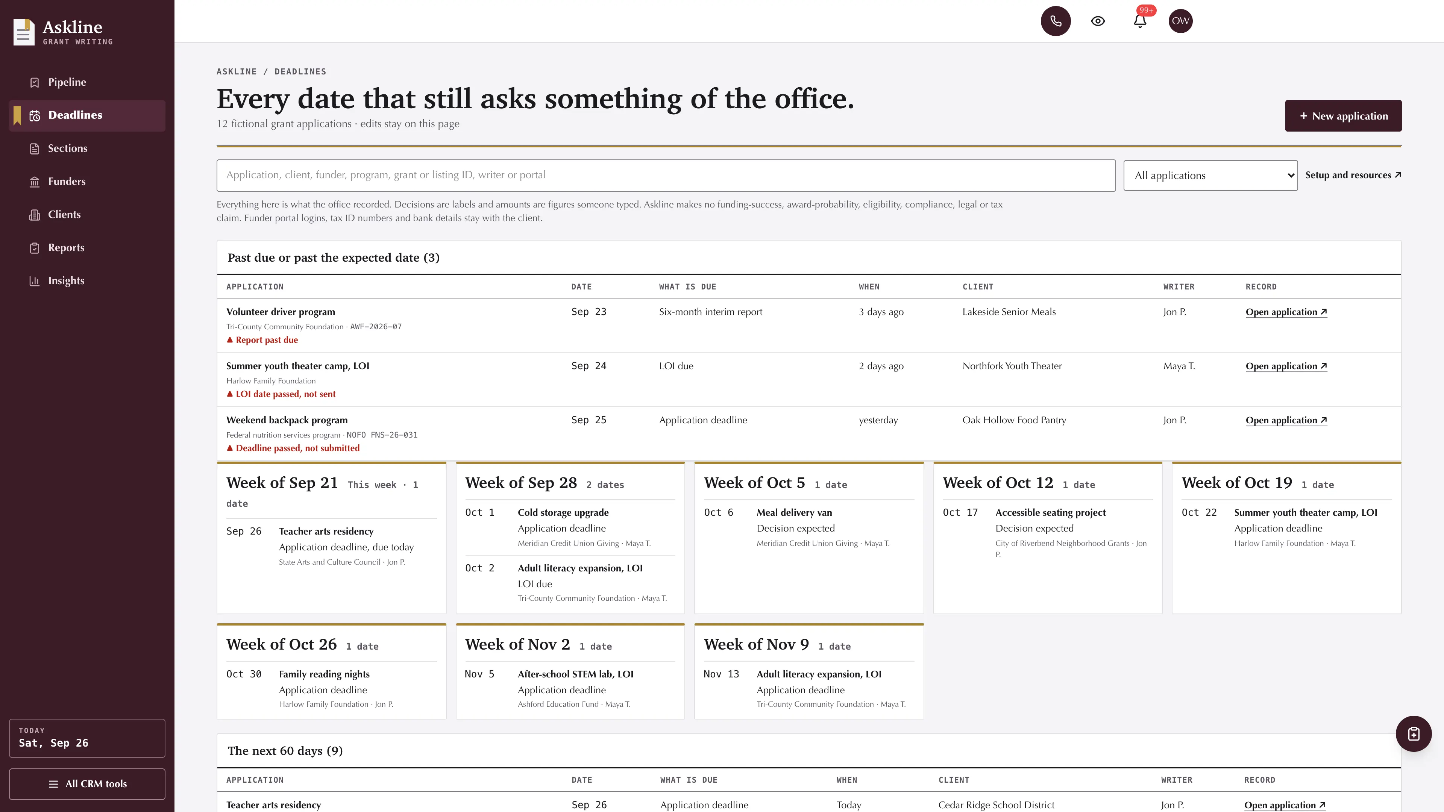Select Accessible seating project entry
This screenshot has height=812, width=1444.
[1050, 513]
